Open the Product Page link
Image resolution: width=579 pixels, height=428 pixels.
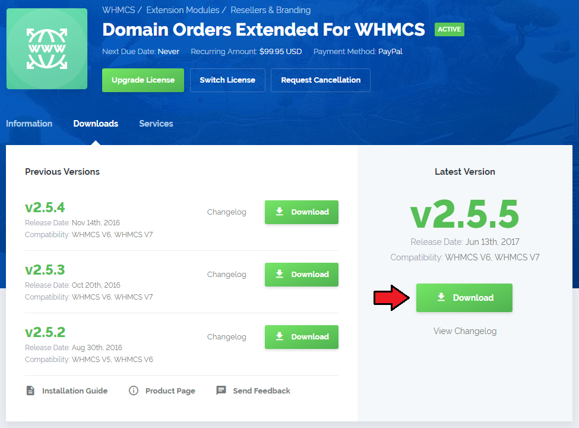[x=170, y=391]
